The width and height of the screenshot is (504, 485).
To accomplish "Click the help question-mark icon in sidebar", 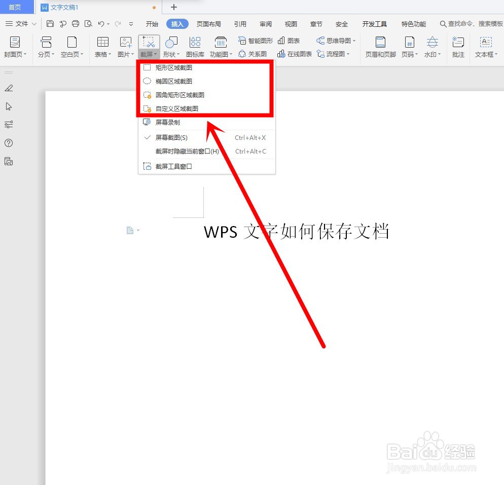I will pyautogui.click(x=9, y=143).
